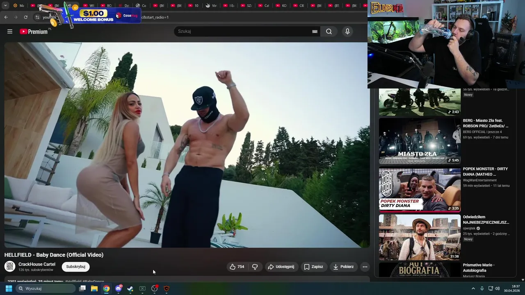Open the motorcycle video thumbnail 2:43
This screenshot has width=525, height=295.
click(420, 102)
